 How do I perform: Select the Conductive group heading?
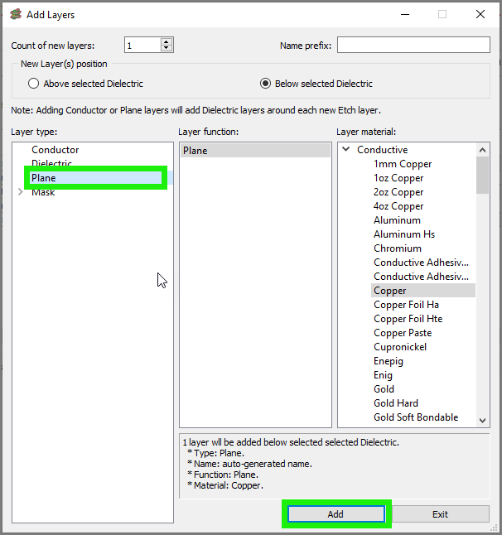pyautogui.click(x=382, y=150)
